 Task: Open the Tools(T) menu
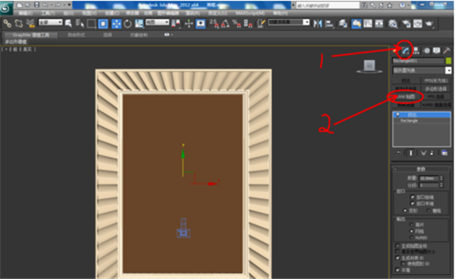click(48, 14)
